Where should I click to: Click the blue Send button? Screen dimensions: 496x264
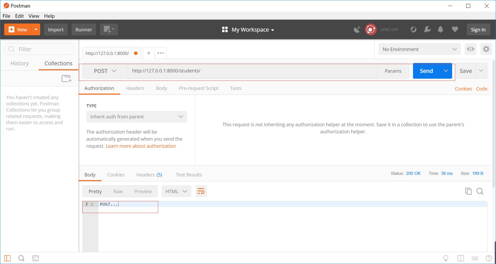(x=426, y=71)
